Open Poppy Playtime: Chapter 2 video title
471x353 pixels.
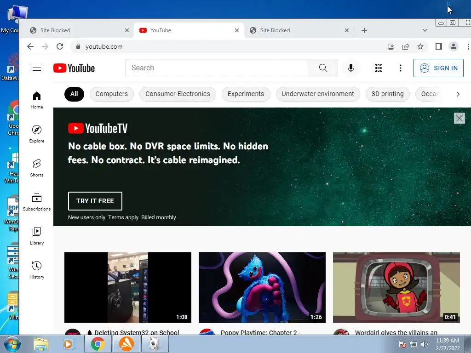(x=260, y=332)
